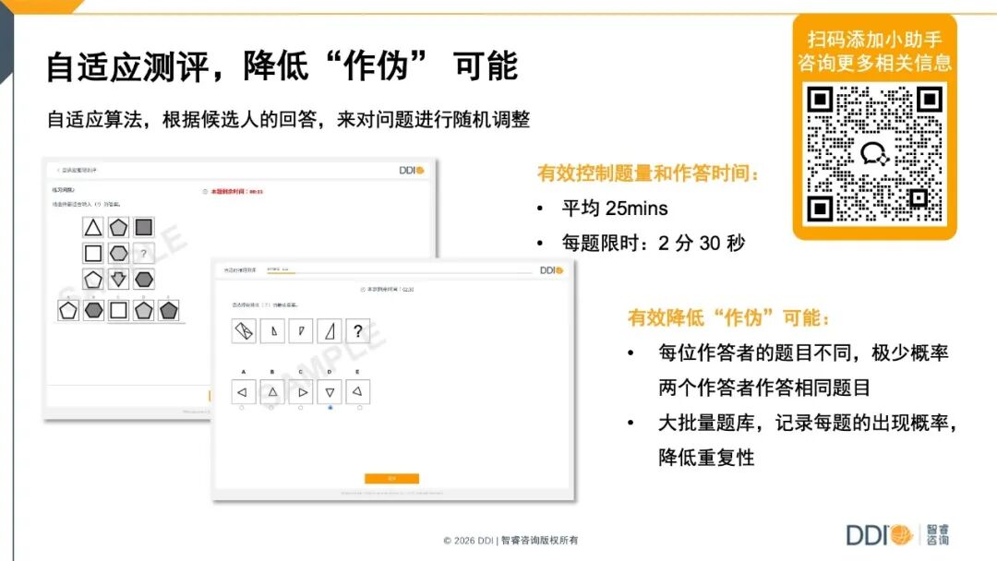The image size is (997, 561).
Task: Choose option D downward triangle
Action: 330,392
